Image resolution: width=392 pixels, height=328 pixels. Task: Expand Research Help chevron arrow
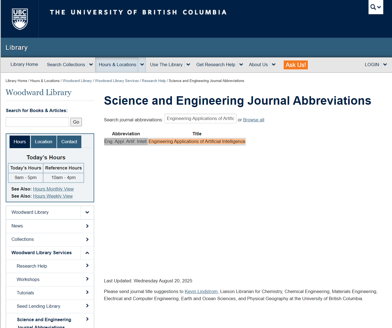(87, 266)
